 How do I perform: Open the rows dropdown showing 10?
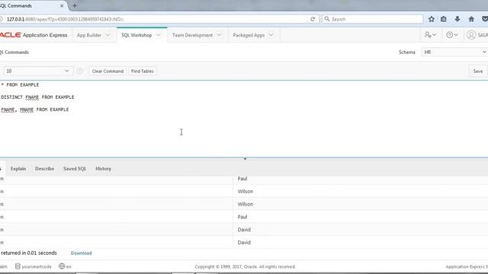click(x=38, y=71)
